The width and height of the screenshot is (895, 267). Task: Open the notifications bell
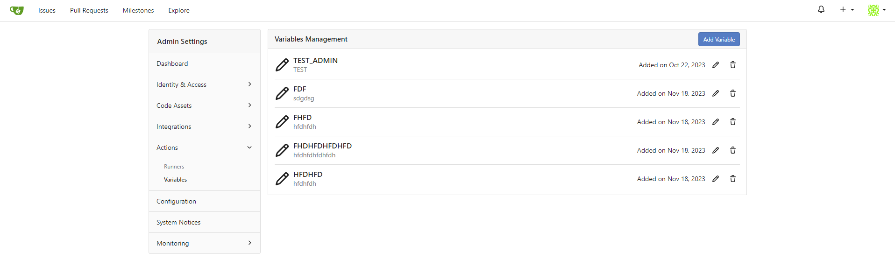click(821, 9)
